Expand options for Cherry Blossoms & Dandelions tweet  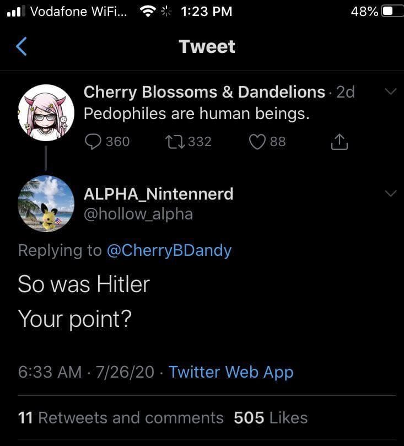pos(390,92)
